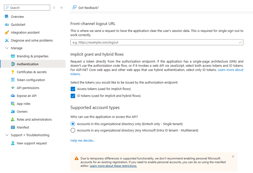This screenshot has width=253, height=173.
Task: Click the Quickstart cloud icon
Action: pos(7,24)
